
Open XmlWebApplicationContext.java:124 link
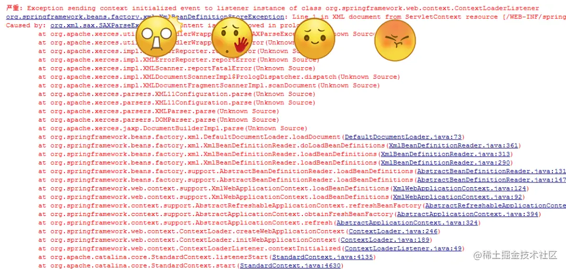[460, 188]
